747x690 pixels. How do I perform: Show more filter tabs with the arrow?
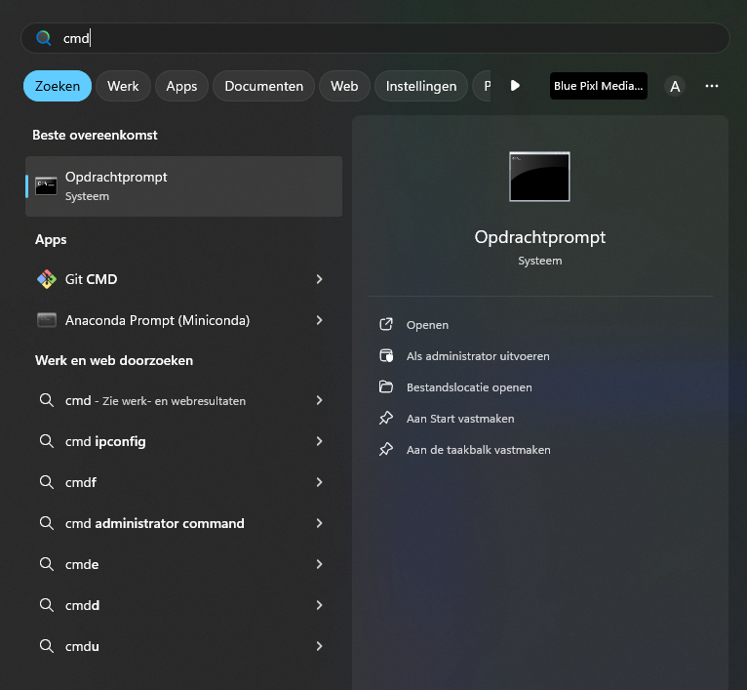515,86
